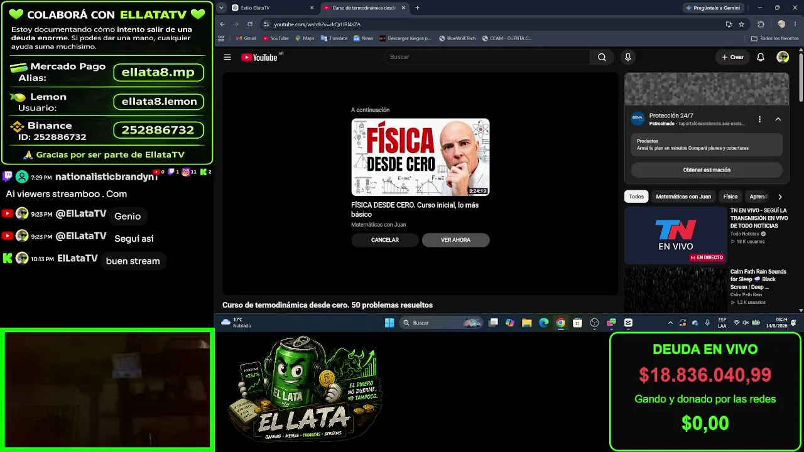This screenshot has height=452, width=804.
Task: Filter by the Física chip
Action: 730,196
